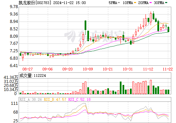Click the last green candlestick at 11-22
Screen dimensions: 176x123
[x=168, y=29]
